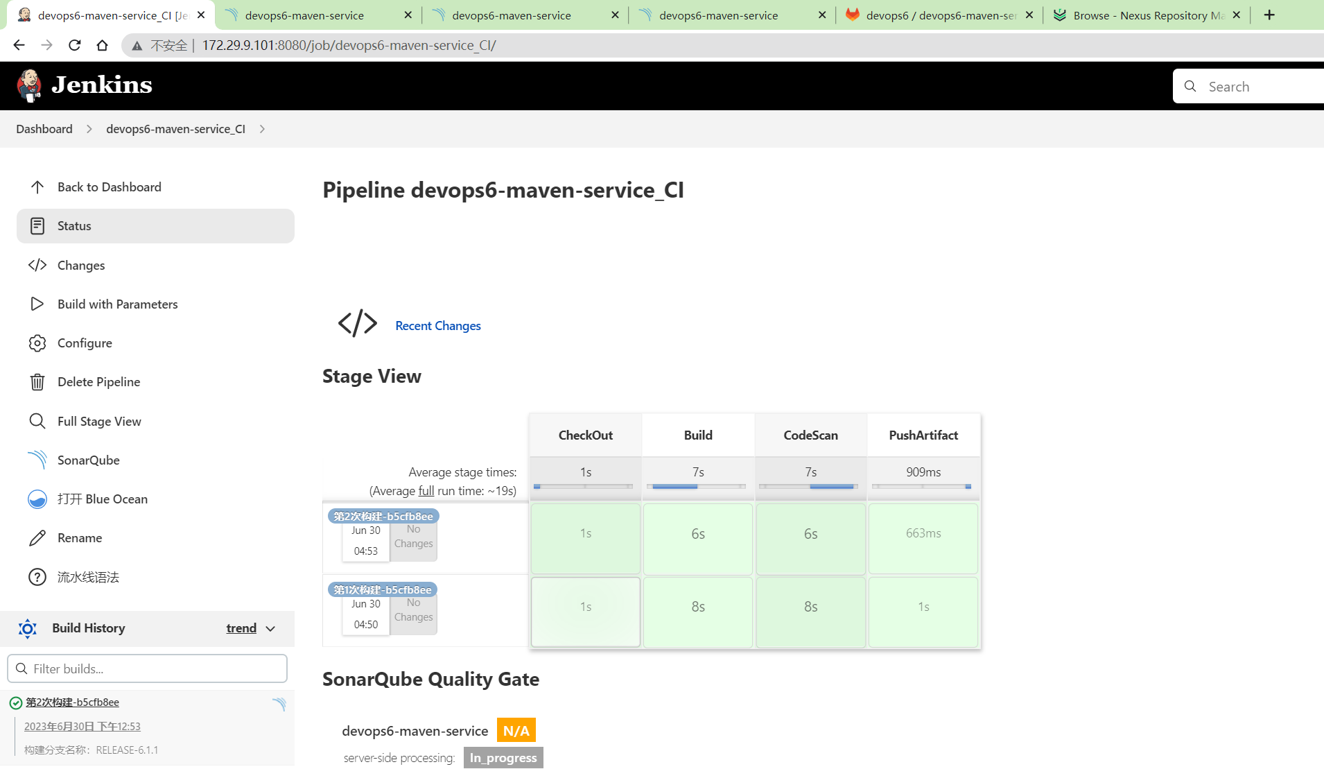
Task: Open 打开 Blue Ocean
Action: point(155,499)
